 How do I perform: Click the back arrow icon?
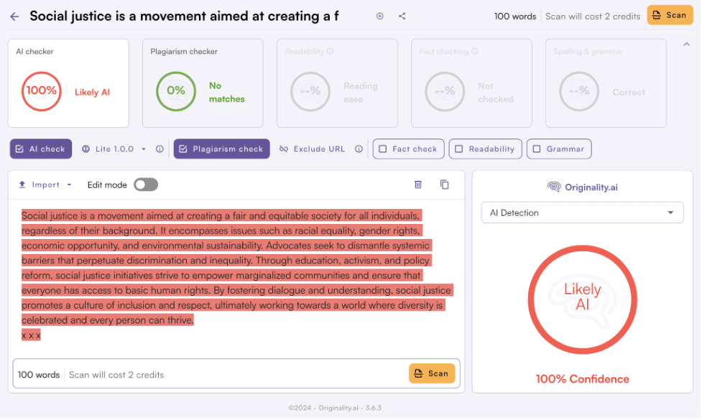coord(16,16)
